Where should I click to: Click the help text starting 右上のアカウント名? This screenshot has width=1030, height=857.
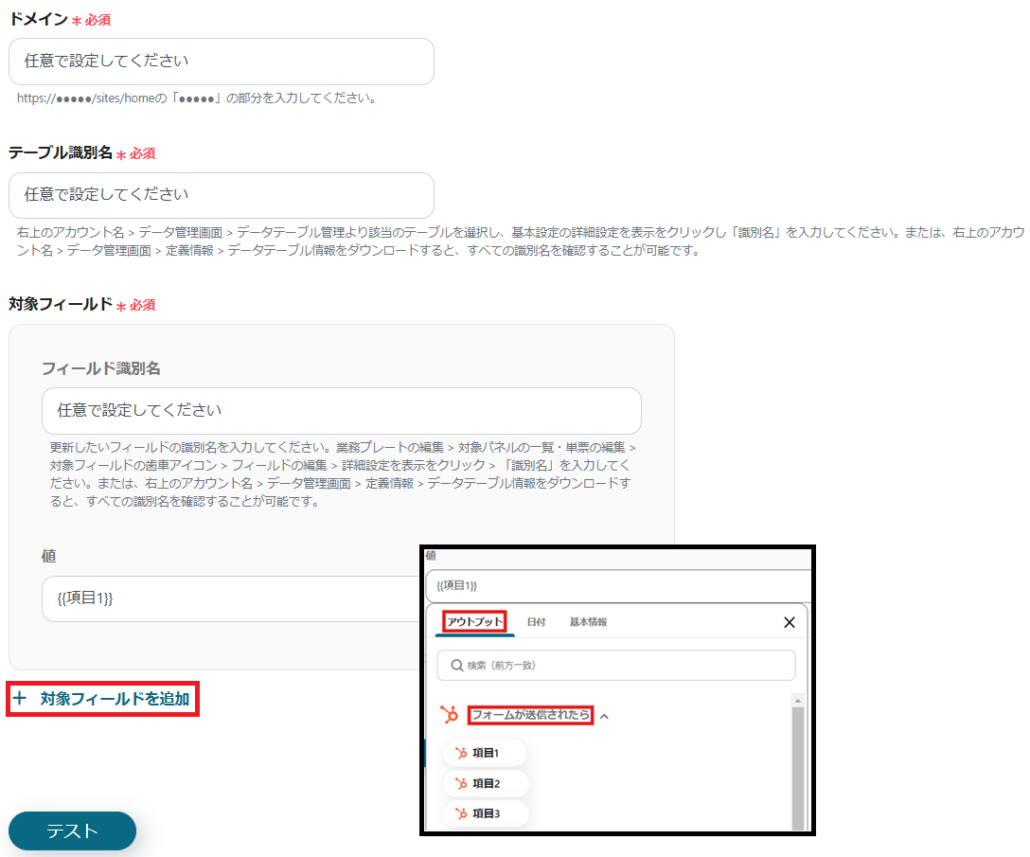click(x=521, y=241)
